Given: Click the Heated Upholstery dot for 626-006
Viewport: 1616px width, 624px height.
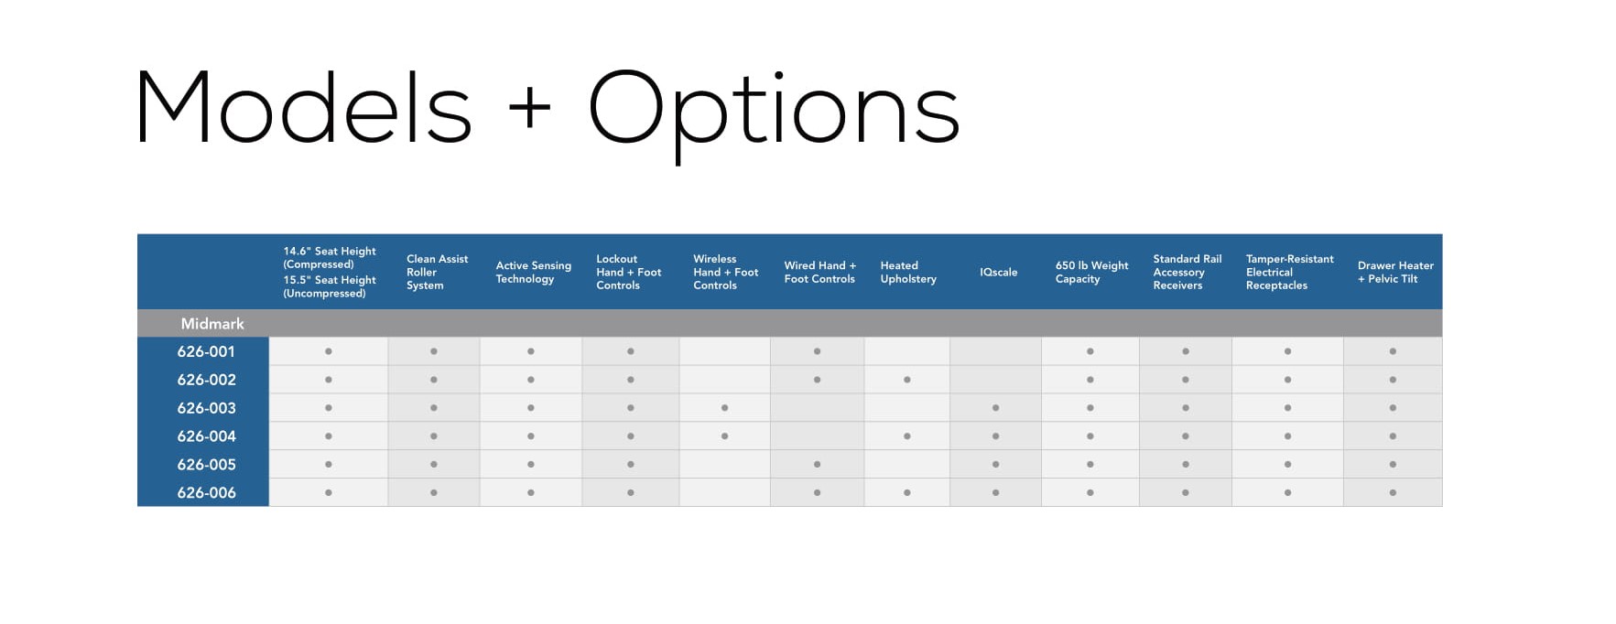Looking at the screenshot, I should (x=907, y=493).
